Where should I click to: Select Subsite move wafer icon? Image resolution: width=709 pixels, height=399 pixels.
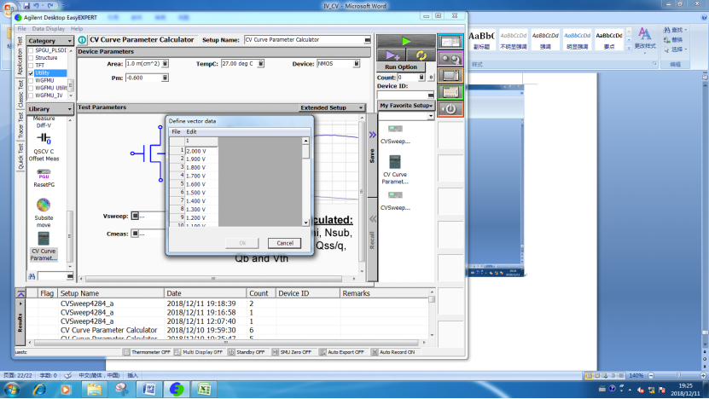(44, 212)
